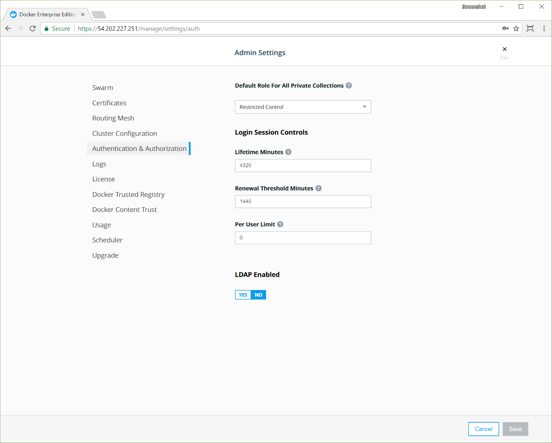
Task: Click the Renewal Threshold Minutes help icon
Action: point(319,188)
